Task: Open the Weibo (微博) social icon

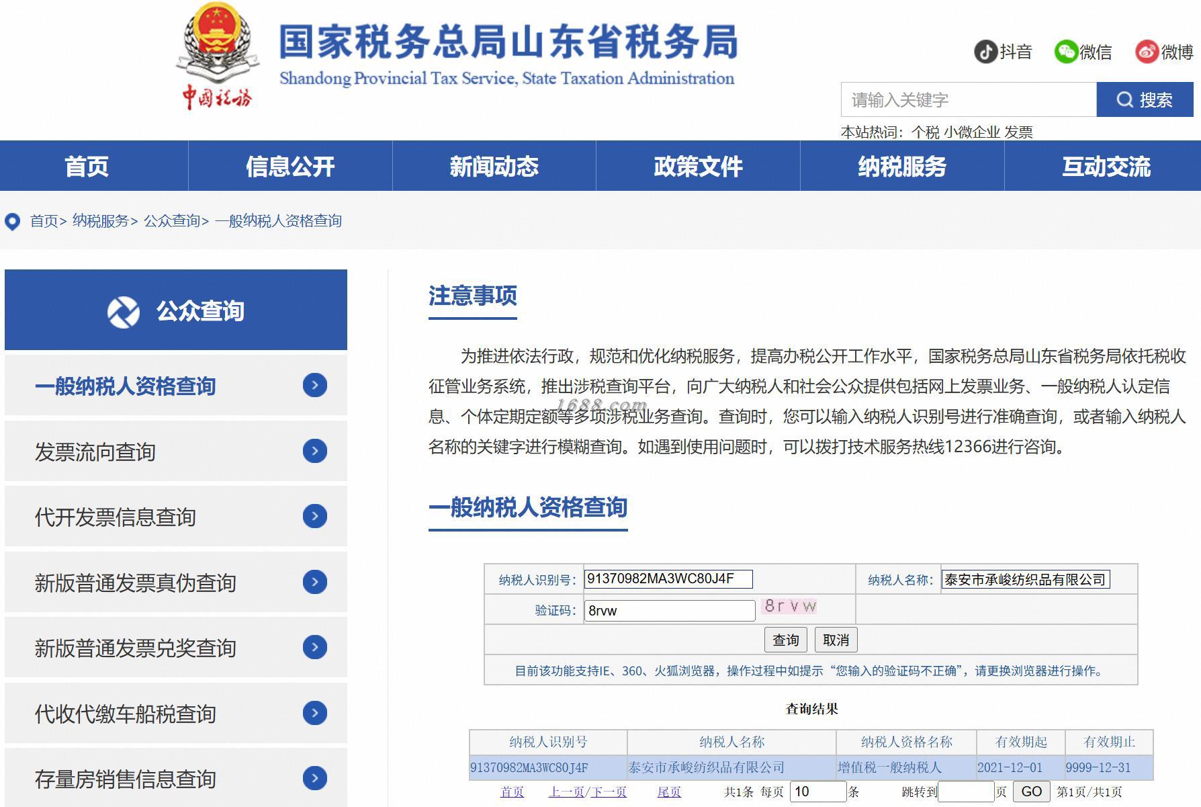Action: [x=1147, y=52]
